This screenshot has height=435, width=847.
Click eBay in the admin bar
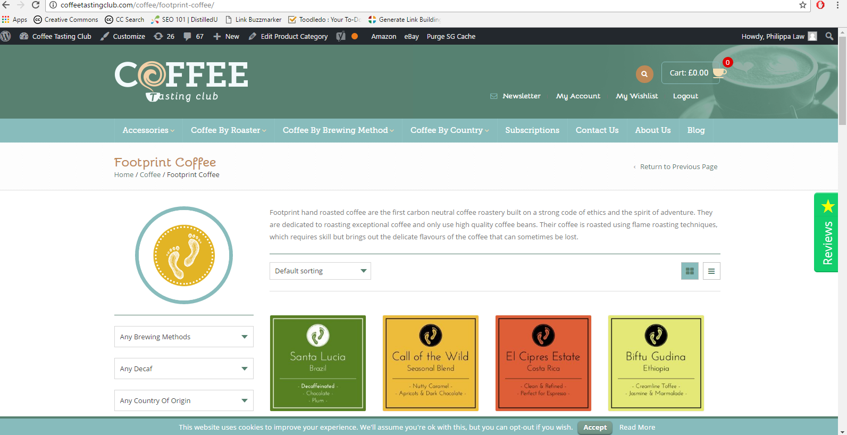coord(412,36)
